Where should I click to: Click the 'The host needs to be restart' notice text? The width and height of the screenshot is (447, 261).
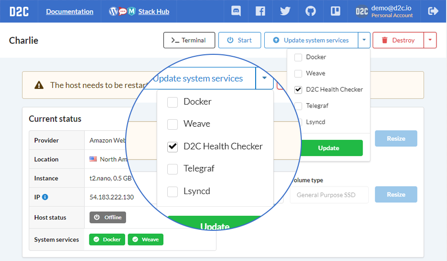(x=99, y=85)
